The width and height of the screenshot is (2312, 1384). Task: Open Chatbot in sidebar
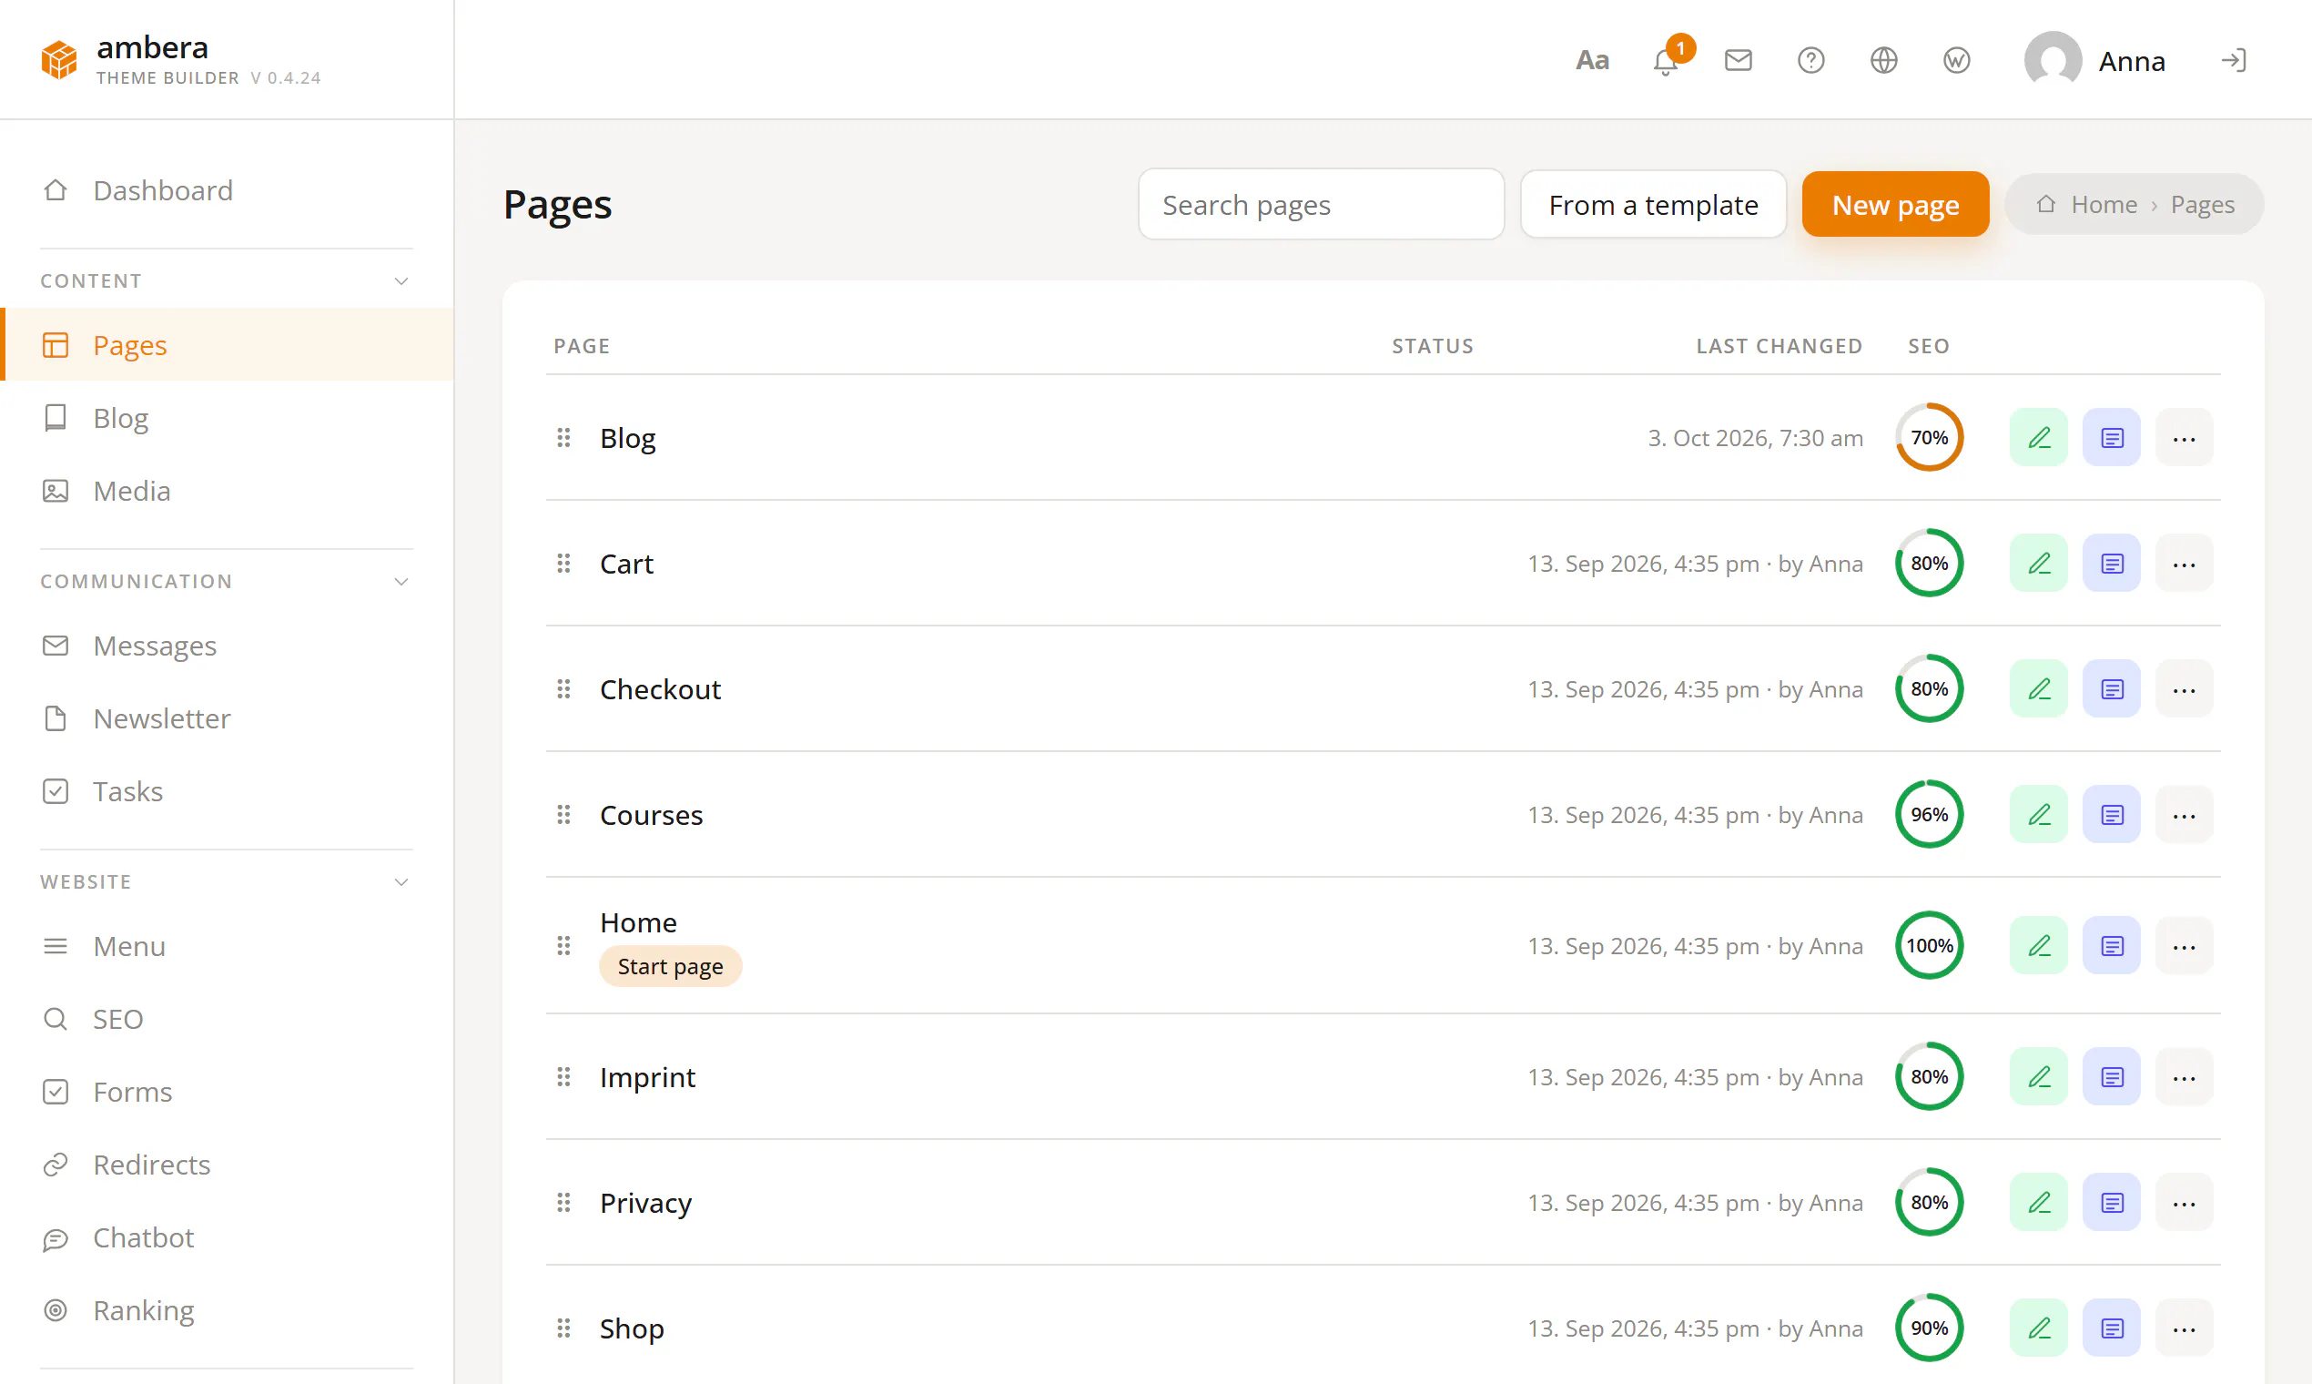226,1237
